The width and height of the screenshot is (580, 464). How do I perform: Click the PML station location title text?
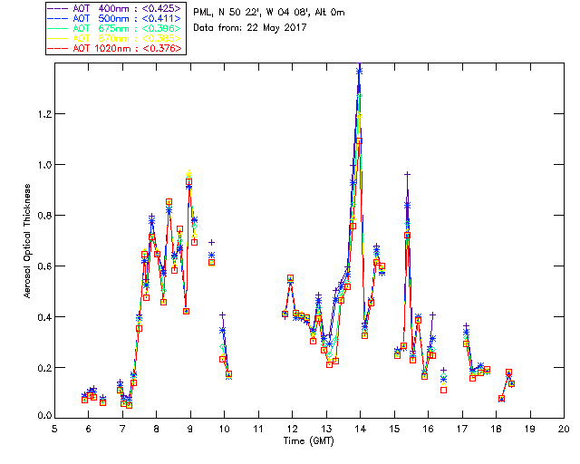269,12
